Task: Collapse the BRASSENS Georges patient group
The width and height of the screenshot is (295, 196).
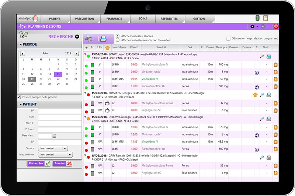Action: coord(85,93)
